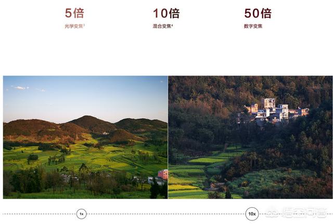Click the 混合变焦 label

[162, 27]
